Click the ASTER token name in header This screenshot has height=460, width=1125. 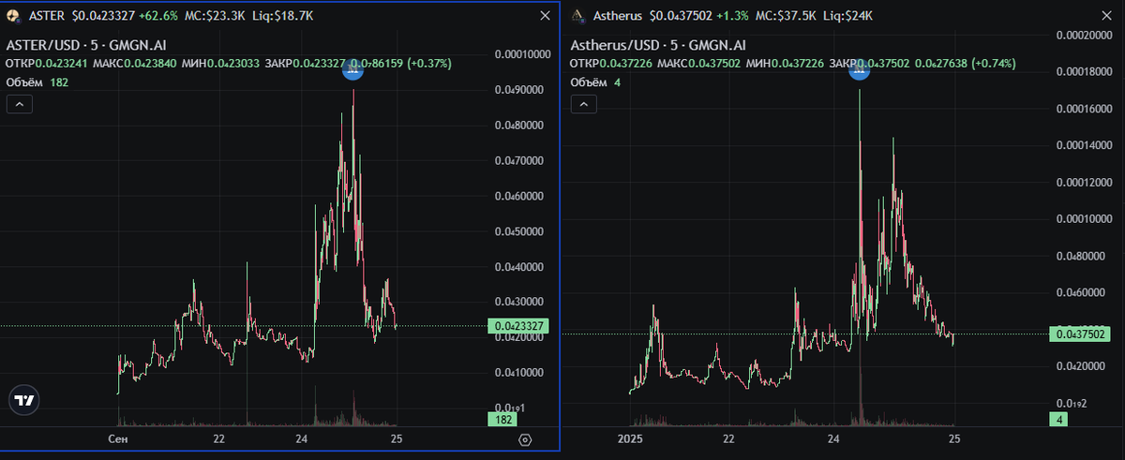(x=47, y=15)
